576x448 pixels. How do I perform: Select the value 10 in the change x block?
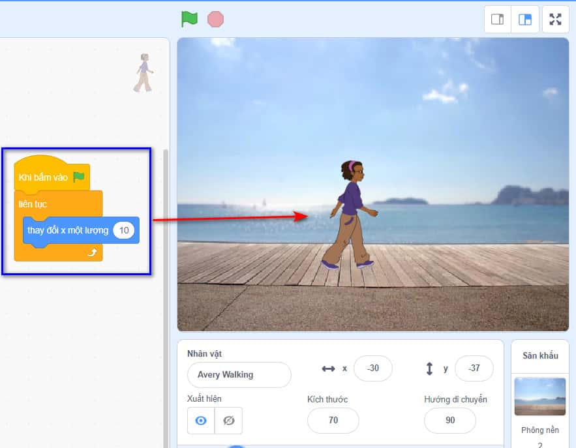coord(123,230)
